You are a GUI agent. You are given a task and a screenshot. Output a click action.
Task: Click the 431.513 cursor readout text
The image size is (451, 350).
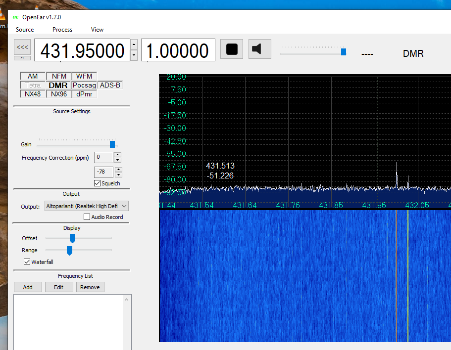point(220,166)
